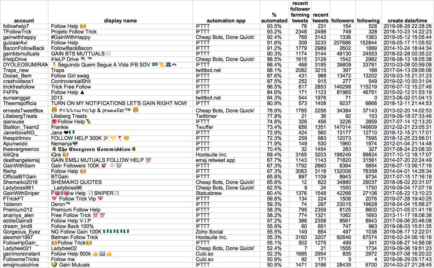Select display name "Batman Follow Trick"
Image resolution: width=434 pixels, height=268 pixels.
pos(75,237)
